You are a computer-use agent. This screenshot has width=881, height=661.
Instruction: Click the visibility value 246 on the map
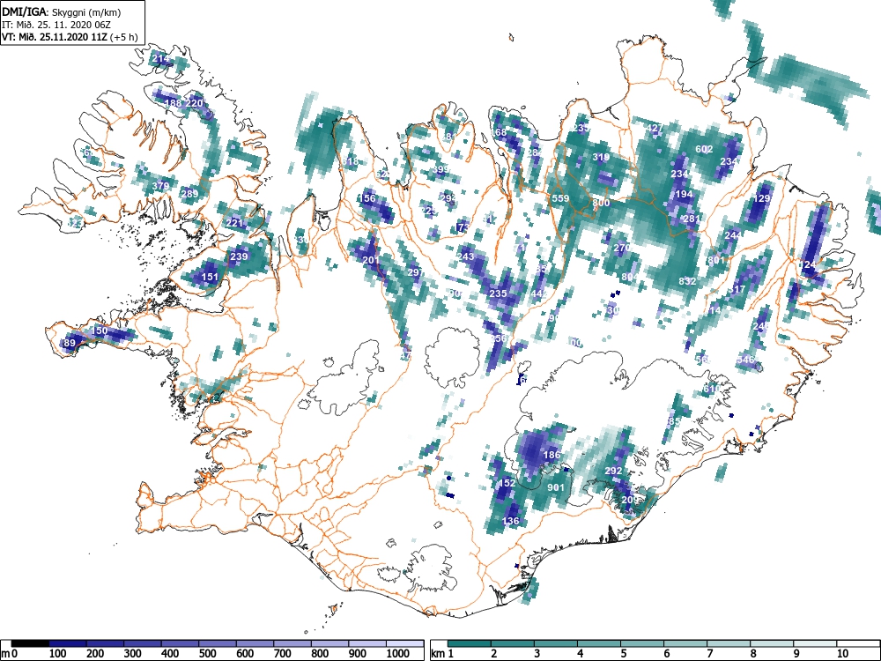click(762, 326)
